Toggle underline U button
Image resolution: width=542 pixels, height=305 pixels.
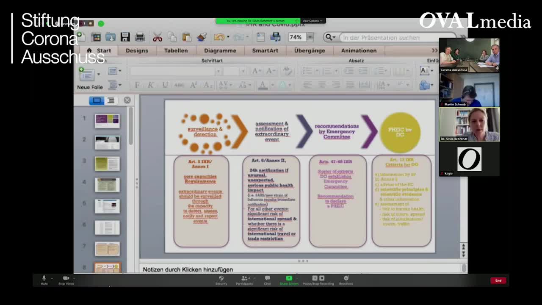coord(165,86)
